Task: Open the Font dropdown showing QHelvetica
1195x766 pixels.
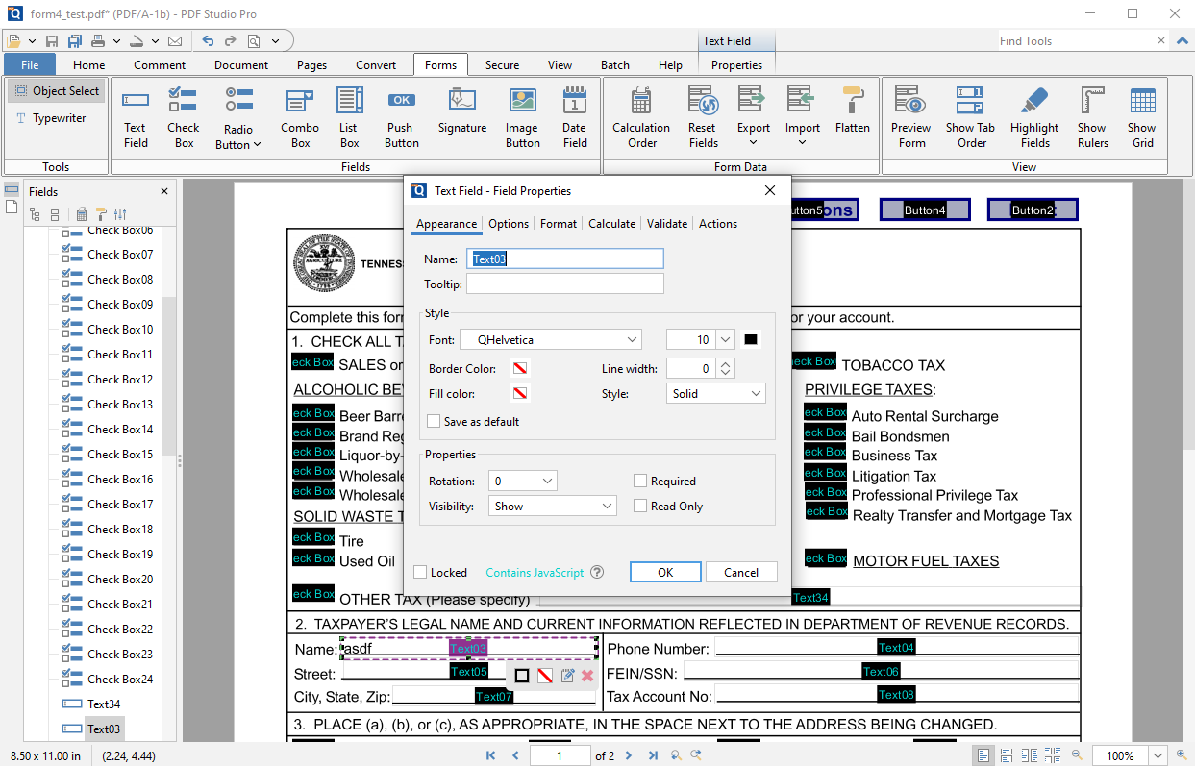Action: pos(551,340)
